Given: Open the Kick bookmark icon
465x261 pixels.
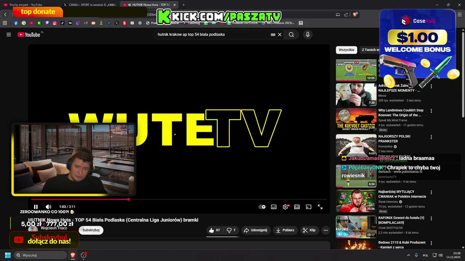Looking at the screenshot, I should coord(39,23).
